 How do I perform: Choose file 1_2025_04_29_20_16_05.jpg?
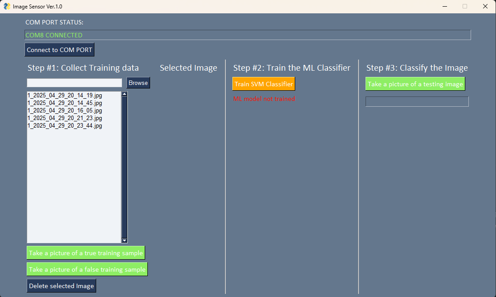(x=65, y=111)
